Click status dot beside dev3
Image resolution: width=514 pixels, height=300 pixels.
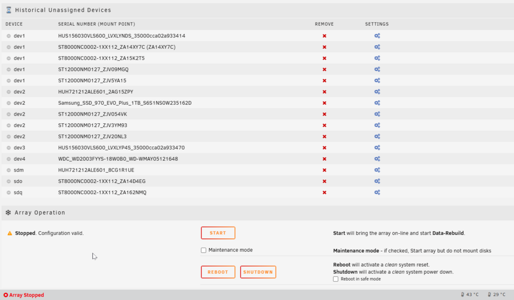pyautogui.click(x=9, y=148)
